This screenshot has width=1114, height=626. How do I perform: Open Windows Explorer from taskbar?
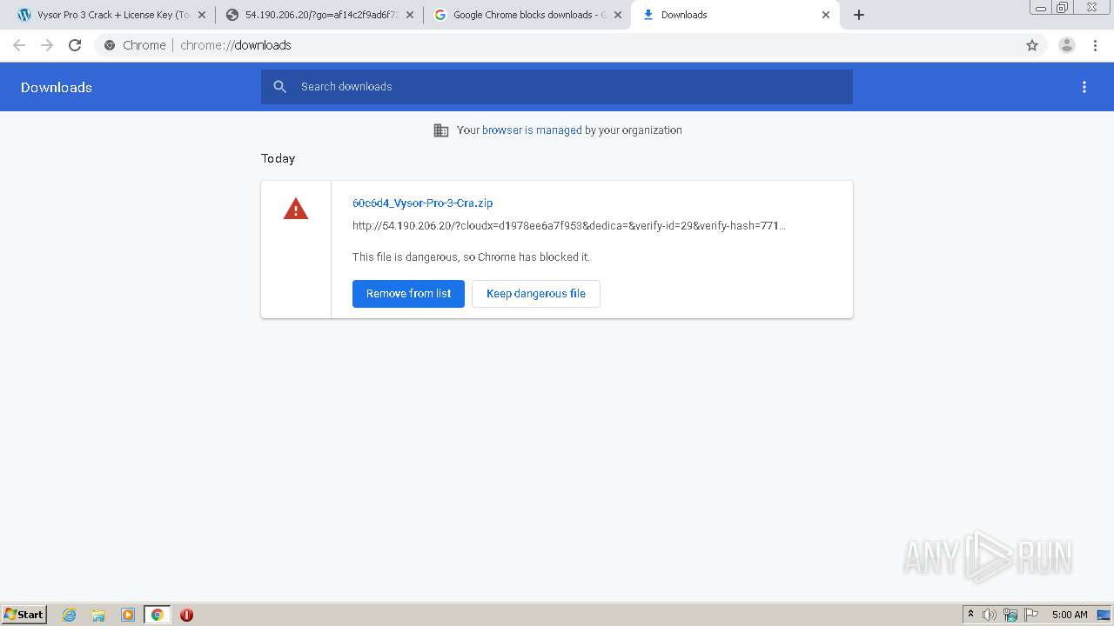tap(98, 615)
